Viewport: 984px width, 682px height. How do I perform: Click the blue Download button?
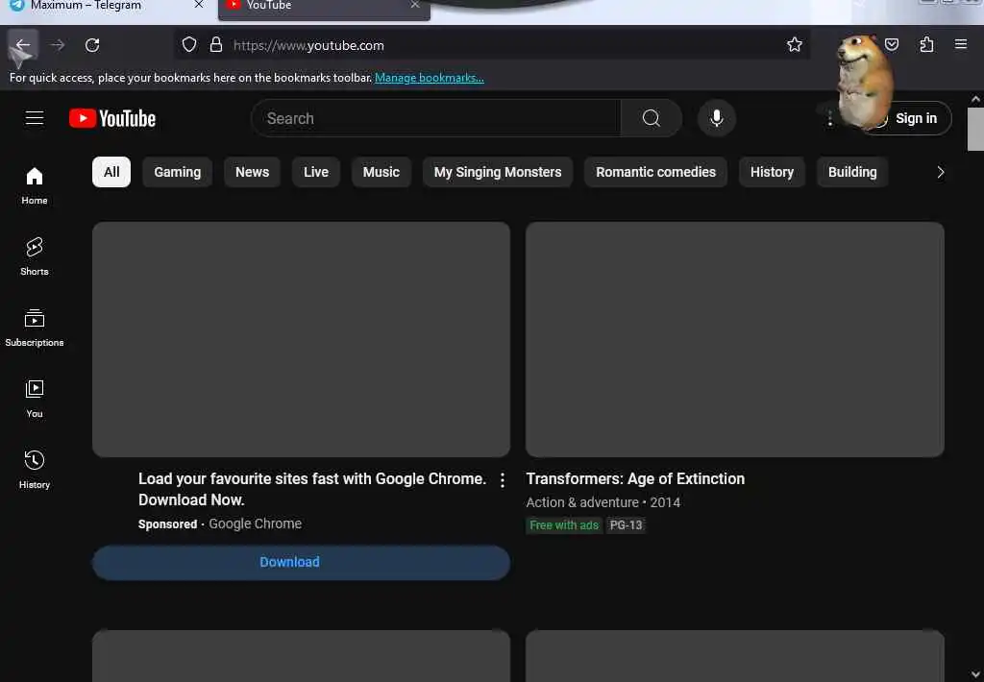point(301,562)
